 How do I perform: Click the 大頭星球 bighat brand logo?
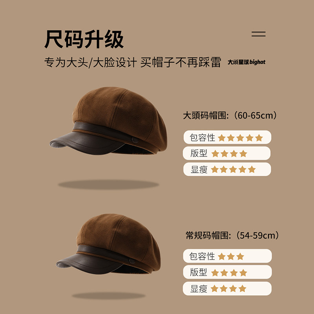[246, 62]
